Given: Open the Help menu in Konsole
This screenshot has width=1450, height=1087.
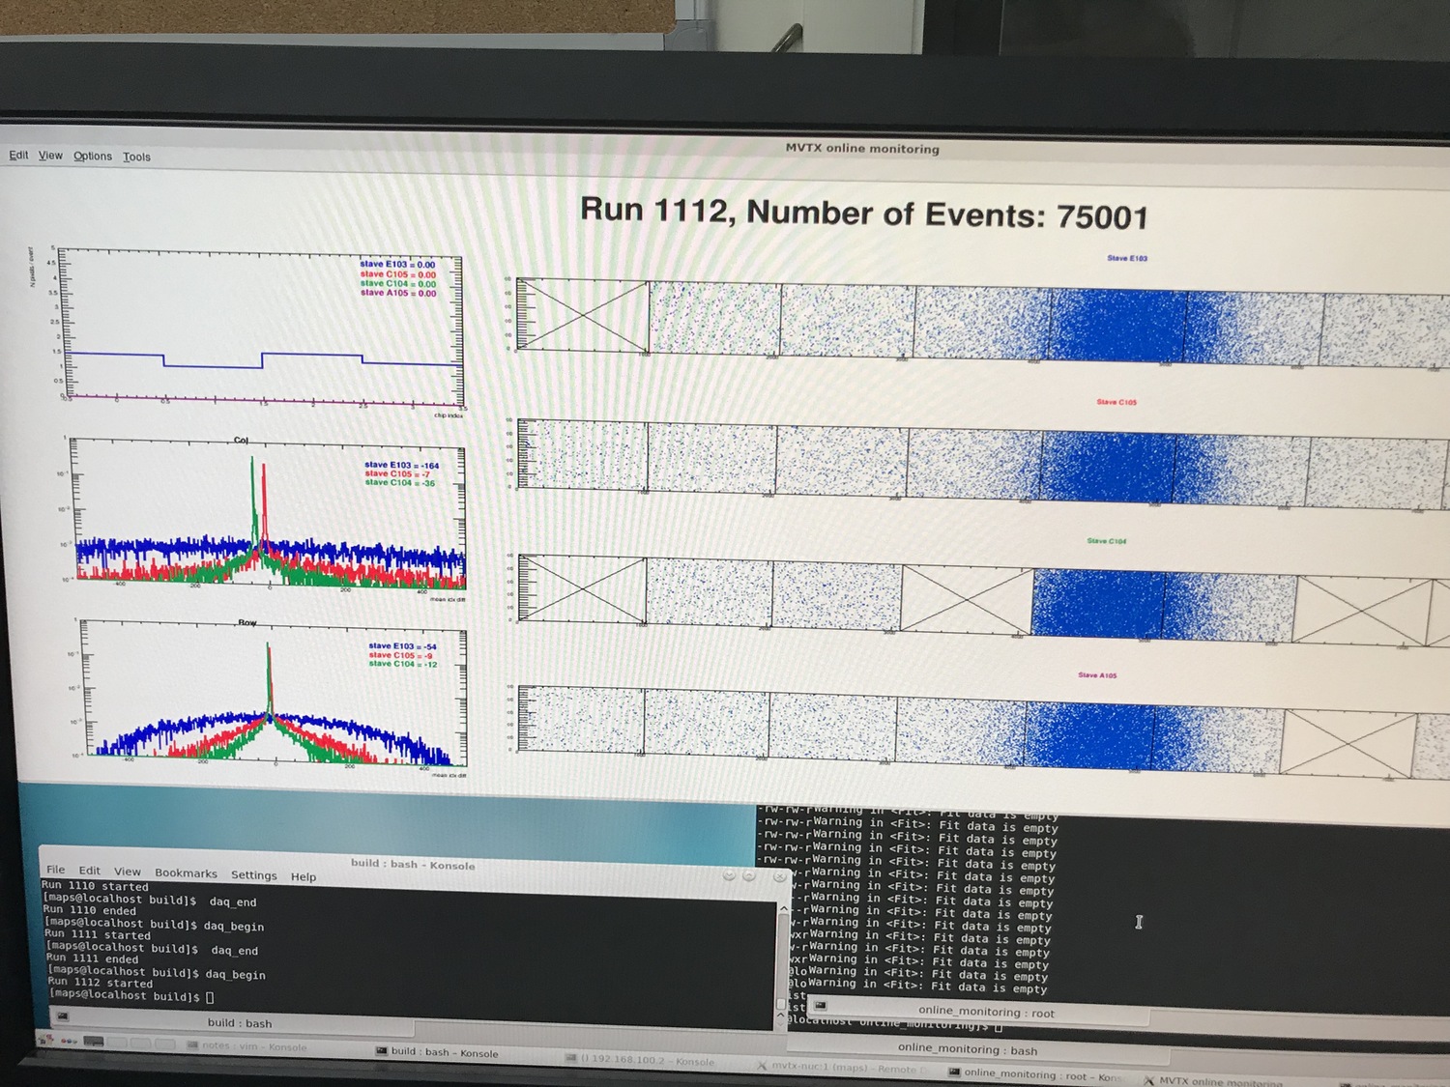Looking at the screenshot, I should pyautogui.click(x=304, y=876).
